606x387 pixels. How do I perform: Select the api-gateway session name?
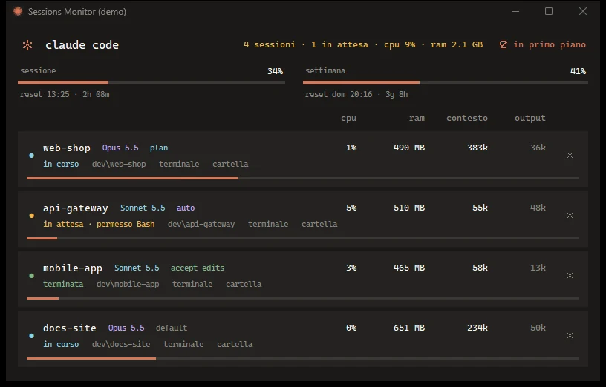pos(75,208)
